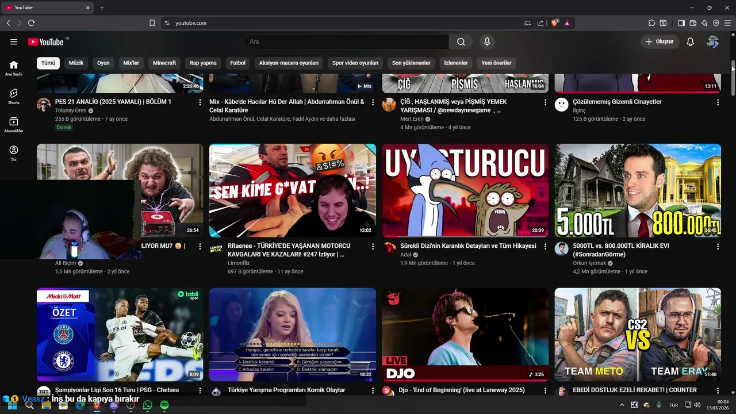Share this page icon in address bar
Viewport: 736px width, 414px height.
540,23
